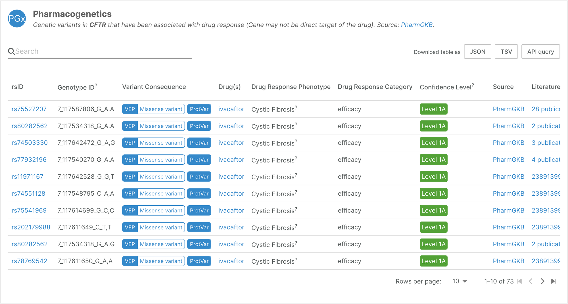The height and width of the screenshot is (304, 568).
Task: Open ivacaftor drug link in rs202179988 row
Action: click(231, 227)
